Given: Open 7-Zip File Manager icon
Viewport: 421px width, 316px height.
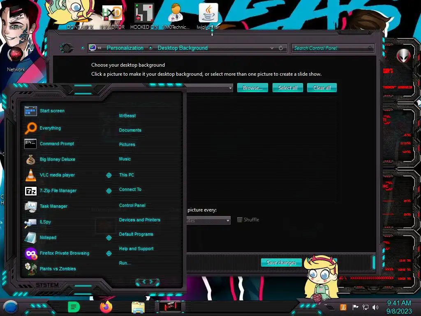Looking at the screenshot, I should (30, 191).
